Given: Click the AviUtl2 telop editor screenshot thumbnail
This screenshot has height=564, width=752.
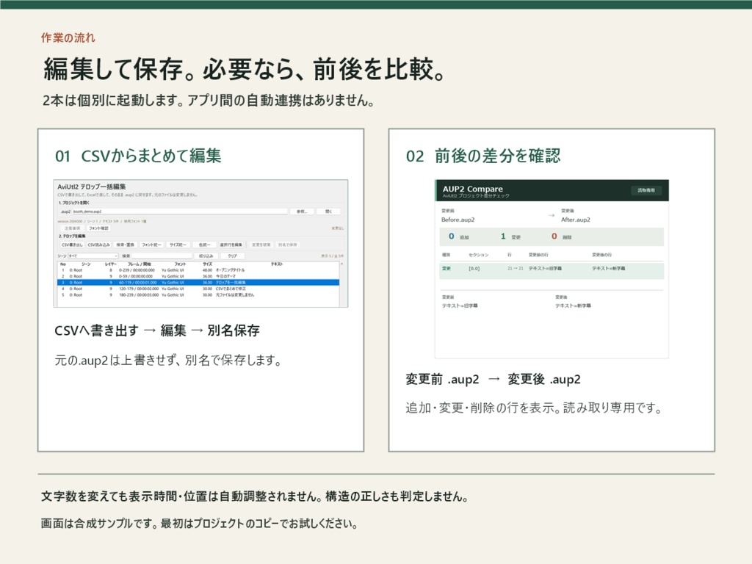Looking at the screenshot, I should 201,244.
